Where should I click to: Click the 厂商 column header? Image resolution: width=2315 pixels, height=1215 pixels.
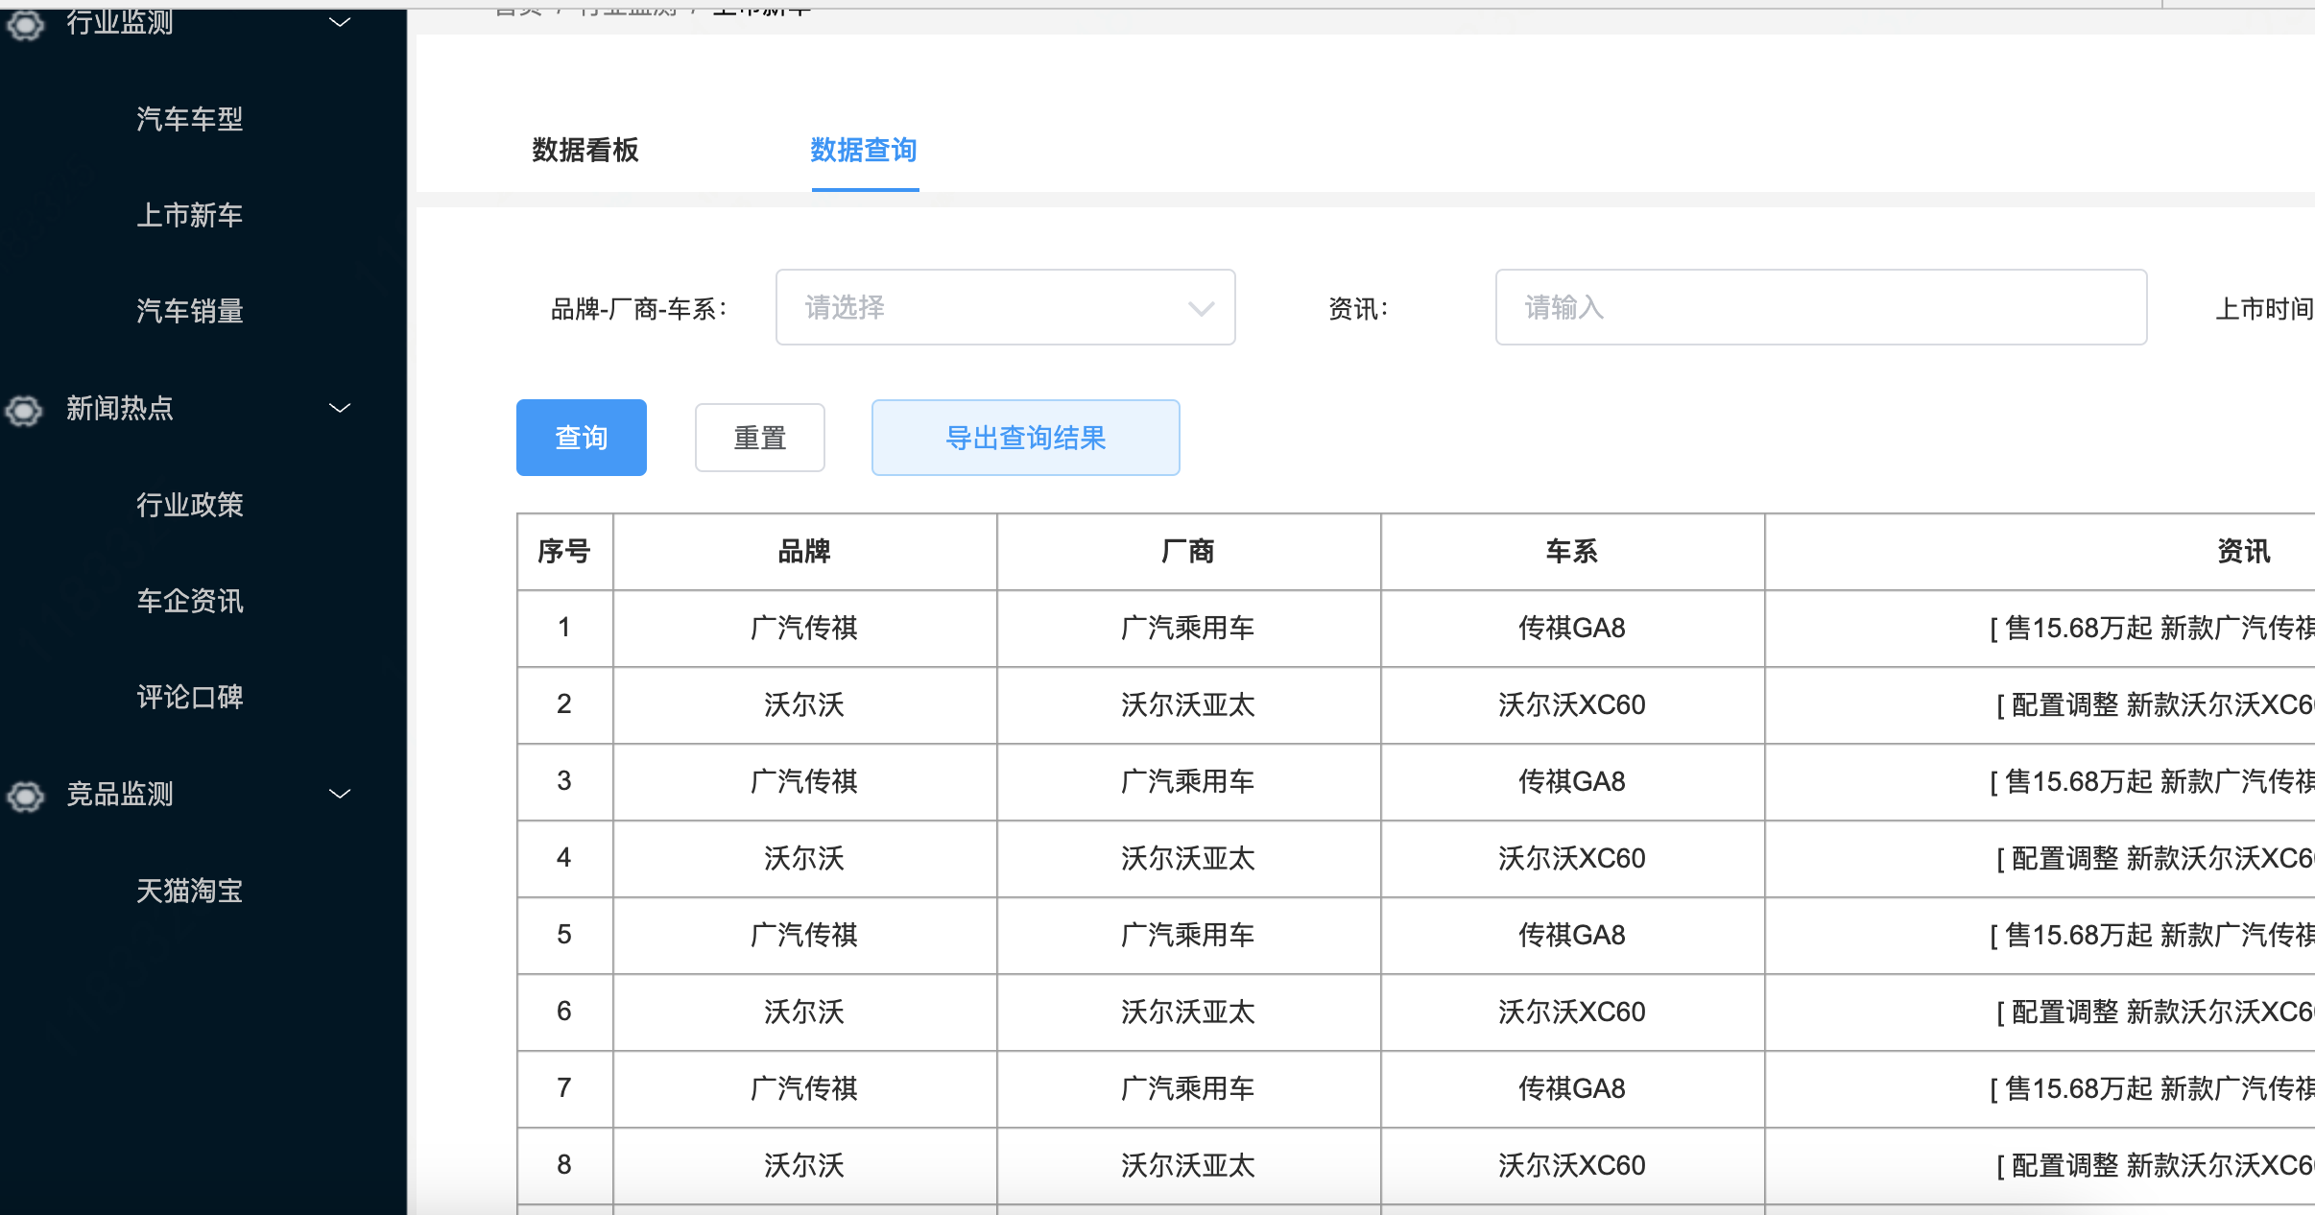tap(1188, 552)
